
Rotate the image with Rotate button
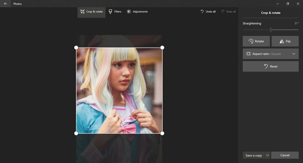(x=256, y=41)
